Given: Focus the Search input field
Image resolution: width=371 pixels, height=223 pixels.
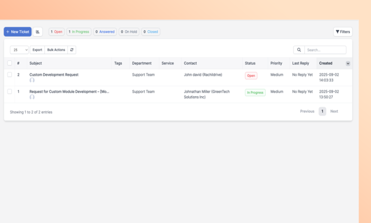Looking at the screenshot, I should tap(325, 50).
